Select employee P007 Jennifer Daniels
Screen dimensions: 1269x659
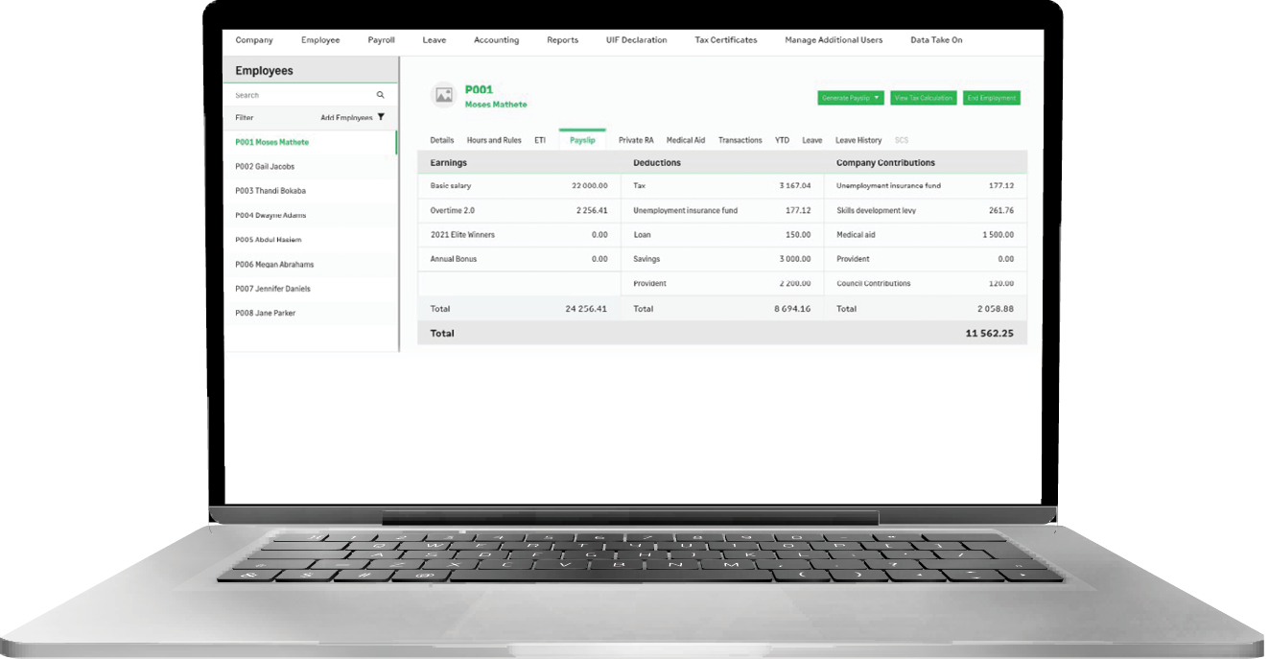pyautogui.click(x=270, y=288)
